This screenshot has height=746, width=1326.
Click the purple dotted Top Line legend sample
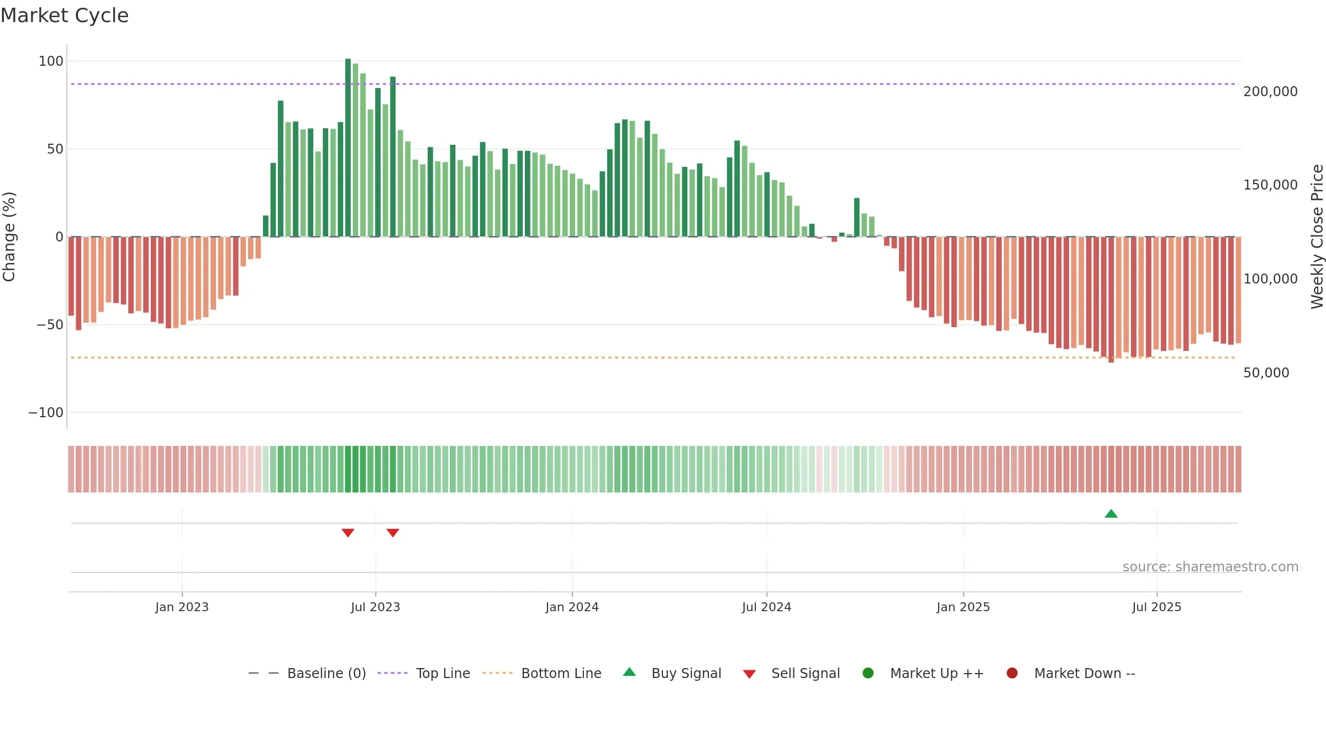click(x=392, y=673)
